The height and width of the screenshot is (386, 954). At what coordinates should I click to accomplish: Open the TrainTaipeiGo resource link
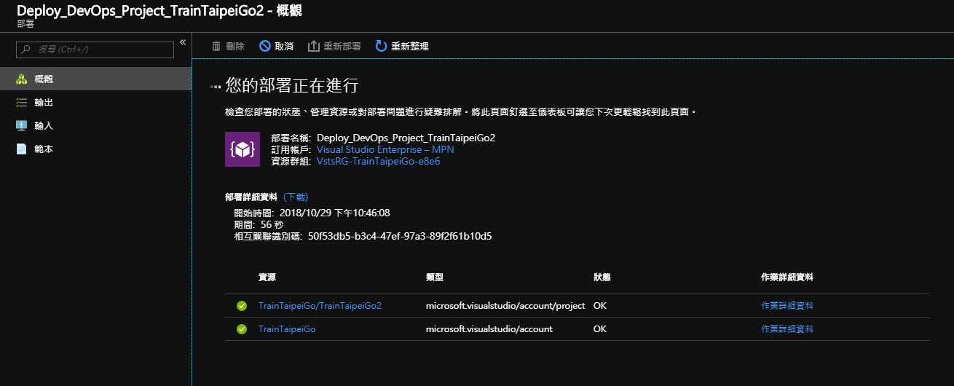tap(287, 329)
